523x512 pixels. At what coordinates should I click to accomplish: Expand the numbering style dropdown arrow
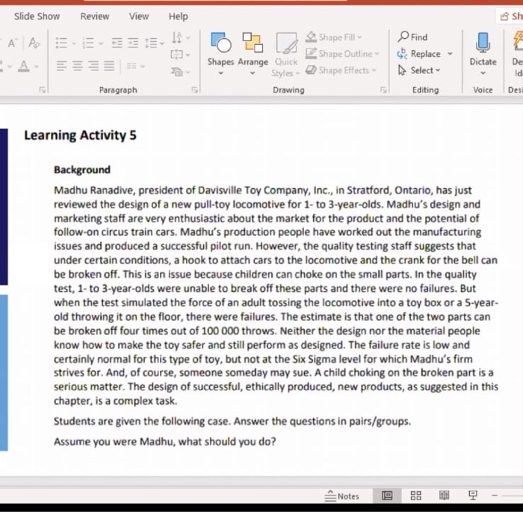click(101, 43)
